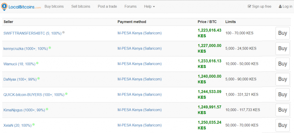Viewport: 294px width, 133px height.
Task: Click green status dot beside Wamucii
Action: click(37, 63)
